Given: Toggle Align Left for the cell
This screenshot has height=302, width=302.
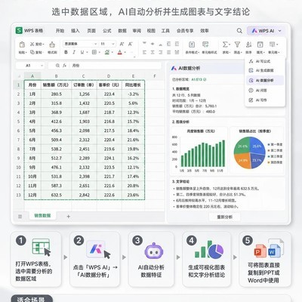Looking at the screenshot, I should pos(144,52).
